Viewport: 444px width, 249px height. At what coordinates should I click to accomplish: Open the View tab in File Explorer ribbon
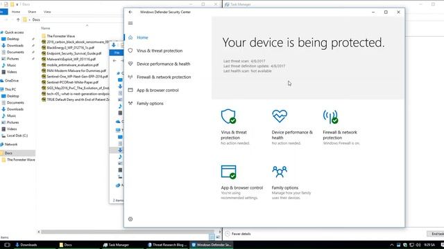click(47, 12)
